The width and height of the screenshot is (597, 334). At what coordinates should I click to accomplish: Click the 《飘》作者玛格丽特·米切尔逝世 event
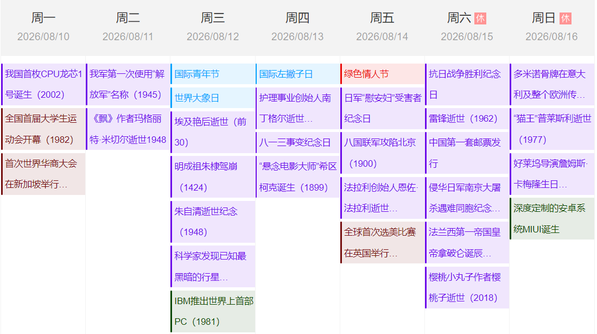pos(128,129)
